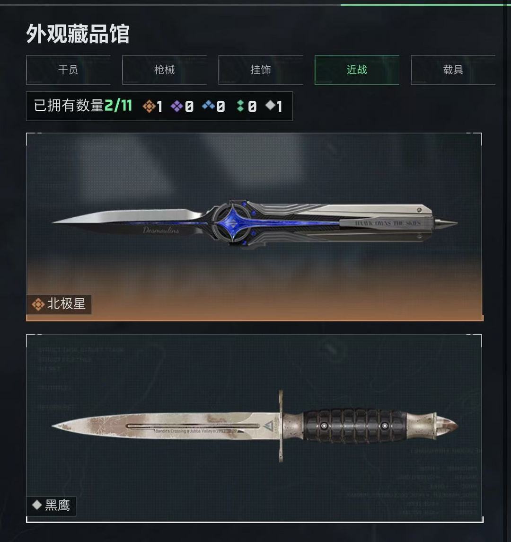Click the white common rarity counter icon

[270, 105]
